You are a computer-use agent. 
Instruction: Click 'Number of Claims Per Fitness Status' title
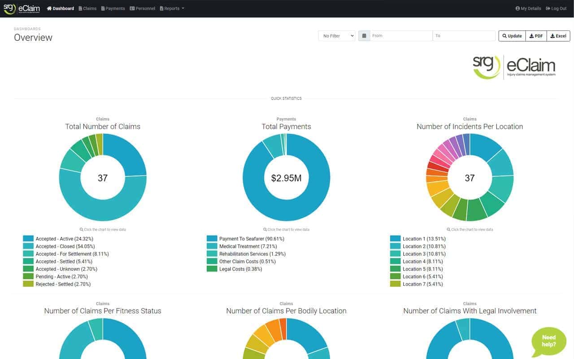(103, 311)
